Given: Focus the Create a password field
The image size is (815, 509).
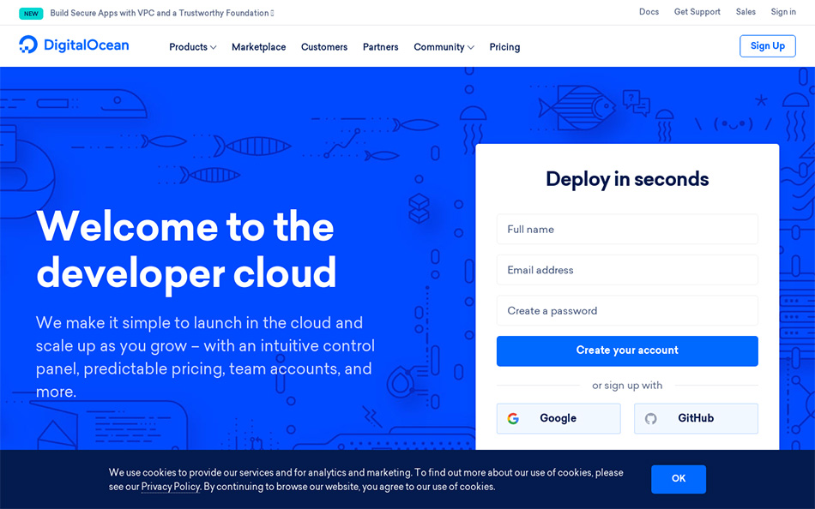Looking at the screenshot, I should (x=627, y=310).
